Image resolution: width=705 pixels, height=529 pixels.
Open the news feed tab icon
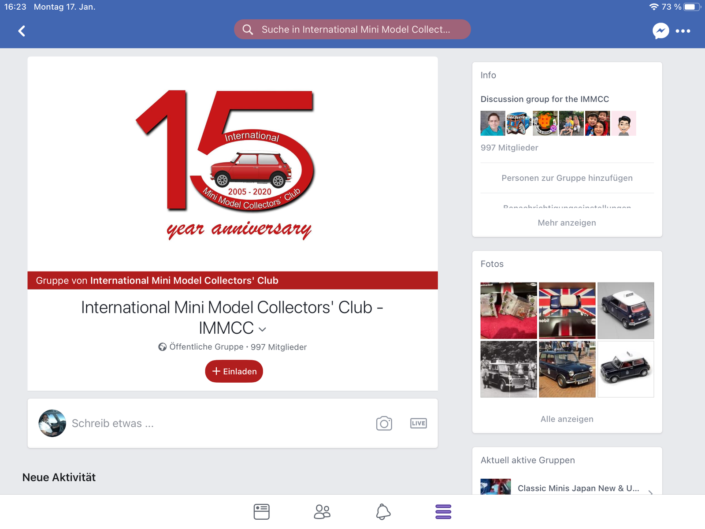pyautogui.click(x=261, y=512)
